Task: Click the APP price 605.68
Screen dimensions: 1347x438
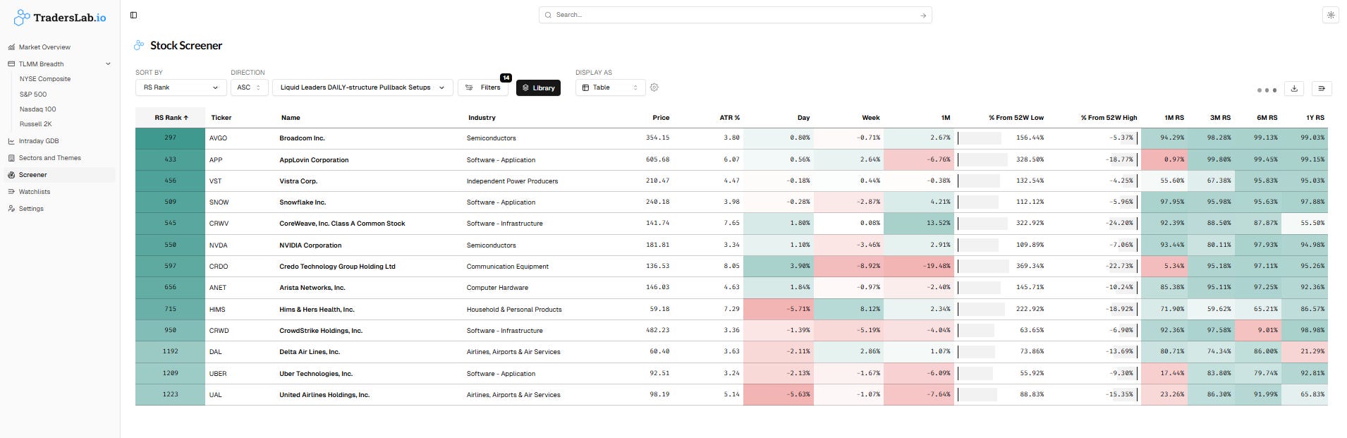Action: [658, 159]
